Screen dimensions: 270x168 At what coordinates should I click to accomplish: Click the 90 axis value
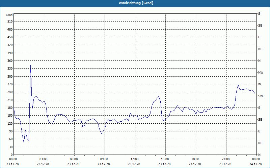pos(11,131)
